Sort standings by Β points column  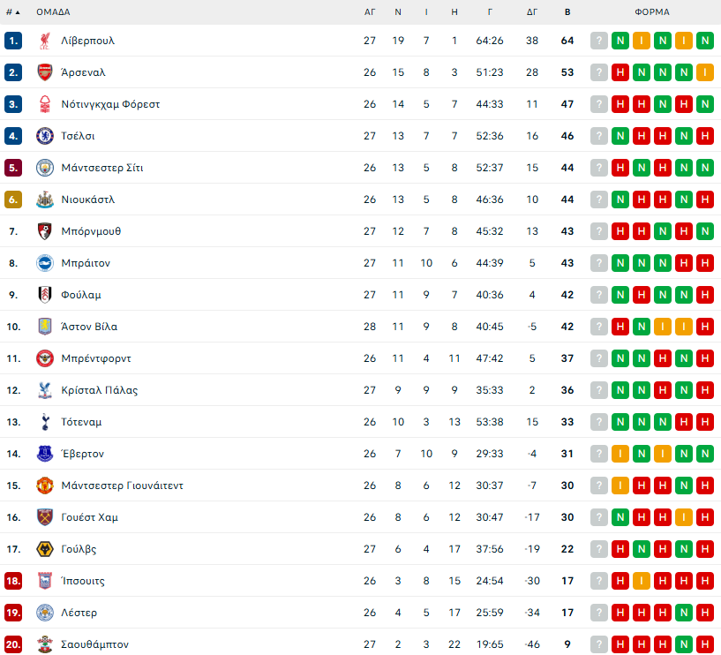coord(567,12)
